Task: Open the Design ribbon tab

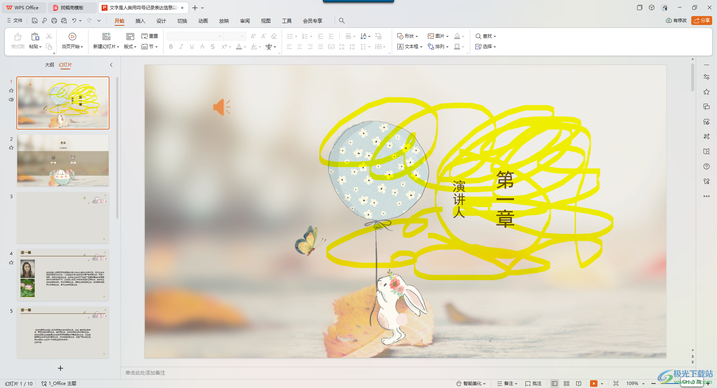Action: tap(161, 21)
